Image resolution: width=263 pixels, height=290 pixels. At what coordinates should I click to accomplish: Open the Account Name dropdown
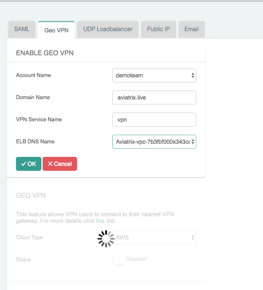[x=154, y=75]
